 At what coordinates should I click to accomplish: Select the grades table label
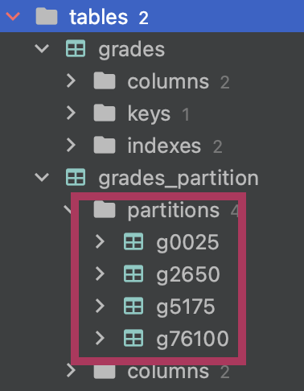coord(131,50)
